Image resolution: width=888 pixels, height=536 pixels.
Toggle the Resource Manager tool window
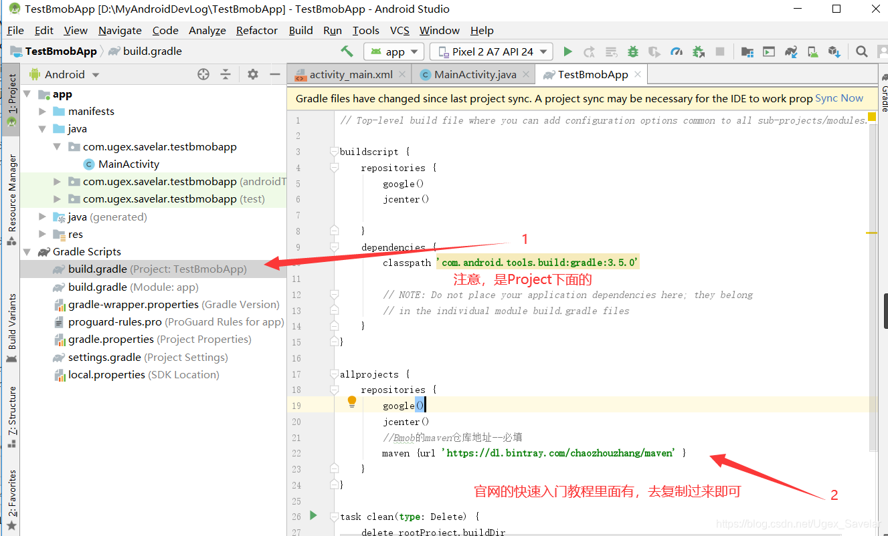point(11,199)
